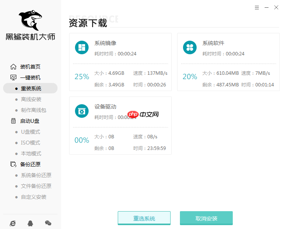Select 启动U盘 section in the sidebar
The height and width of the screenshot is (229, 286).
30,121
